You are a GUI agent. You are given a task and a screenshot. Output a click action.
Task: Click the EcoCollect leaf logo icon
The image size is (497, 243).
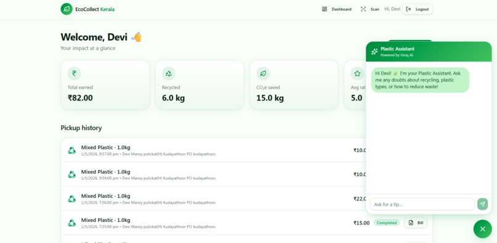click(x=67, y=9)
